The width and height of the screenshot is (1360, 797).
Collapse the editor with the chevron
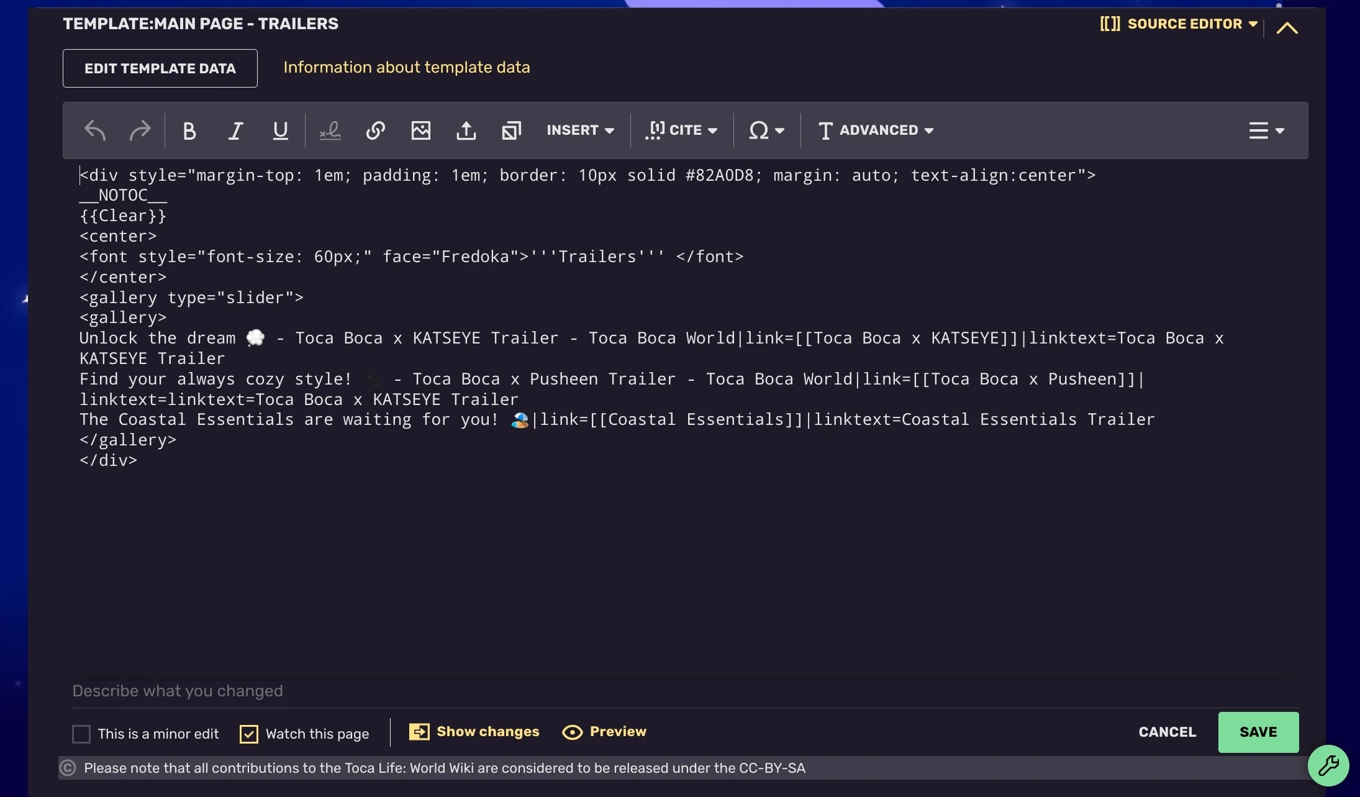click(1287, 27)
